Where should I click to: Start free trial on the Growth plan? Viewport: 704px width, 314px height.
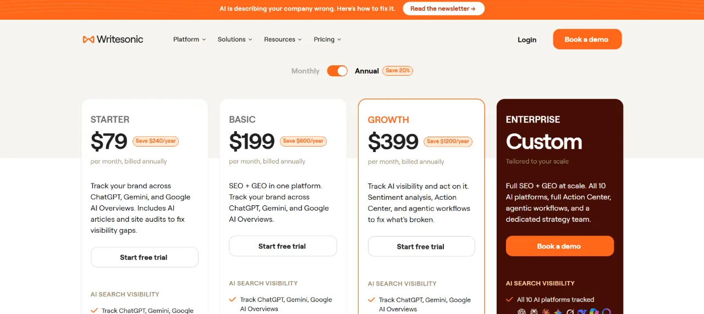(x=421, y=246)
